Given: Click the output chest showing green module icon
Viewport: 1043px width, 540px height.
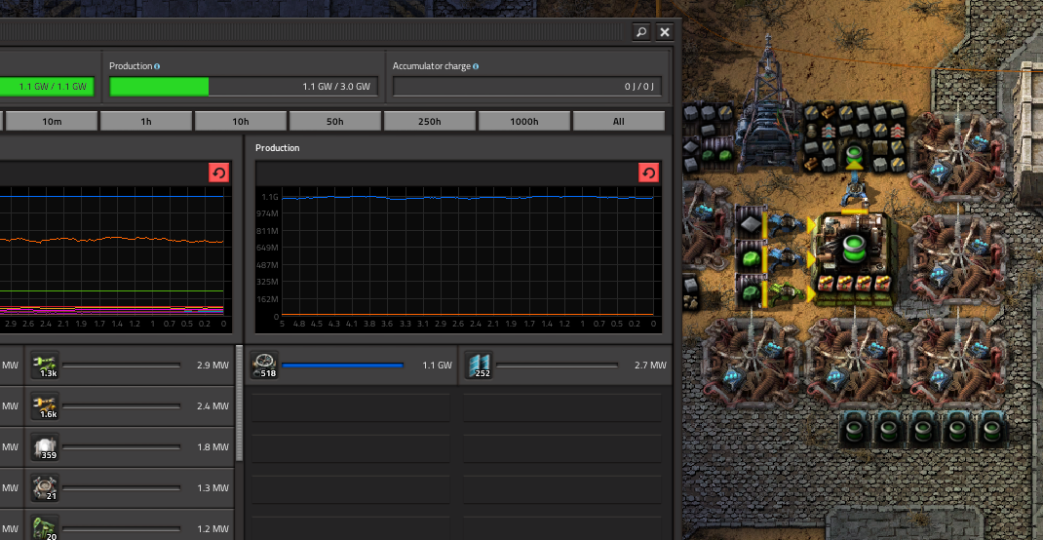Looking at the screenshot, I should [x=854, y=157].
